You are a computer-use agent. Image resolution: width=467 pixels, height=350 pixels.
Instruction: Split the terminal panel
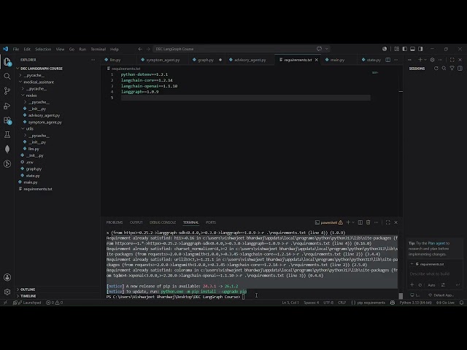360,222
